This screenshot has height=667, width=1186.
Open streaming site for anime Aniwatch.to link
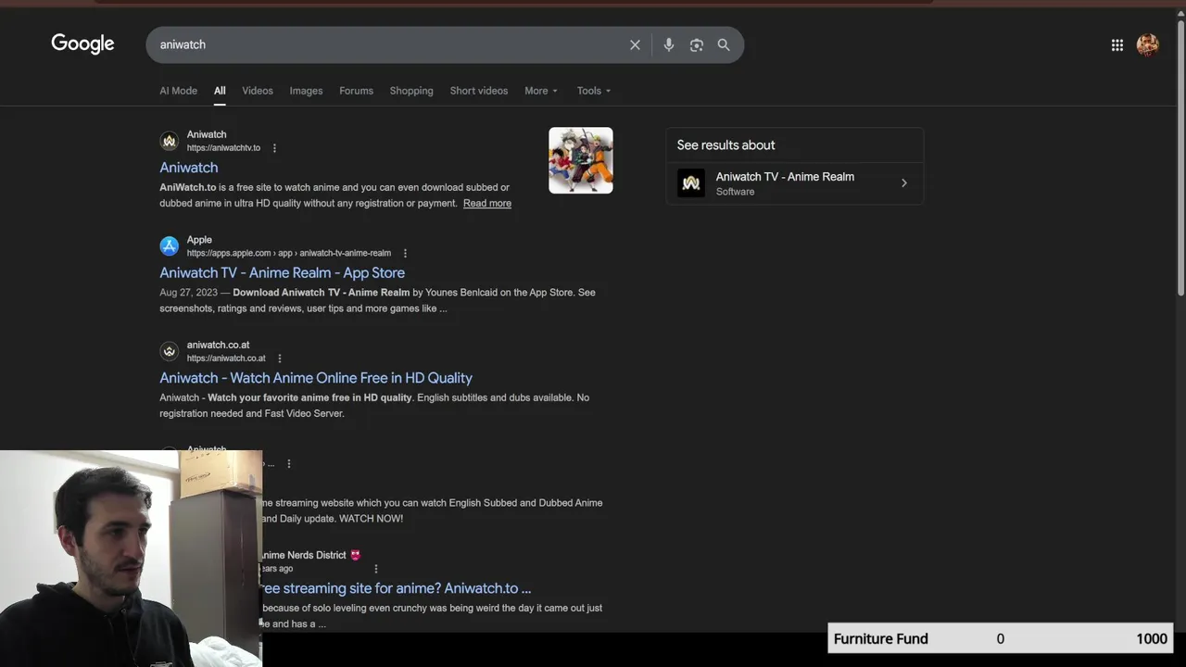tap(397, 588)
